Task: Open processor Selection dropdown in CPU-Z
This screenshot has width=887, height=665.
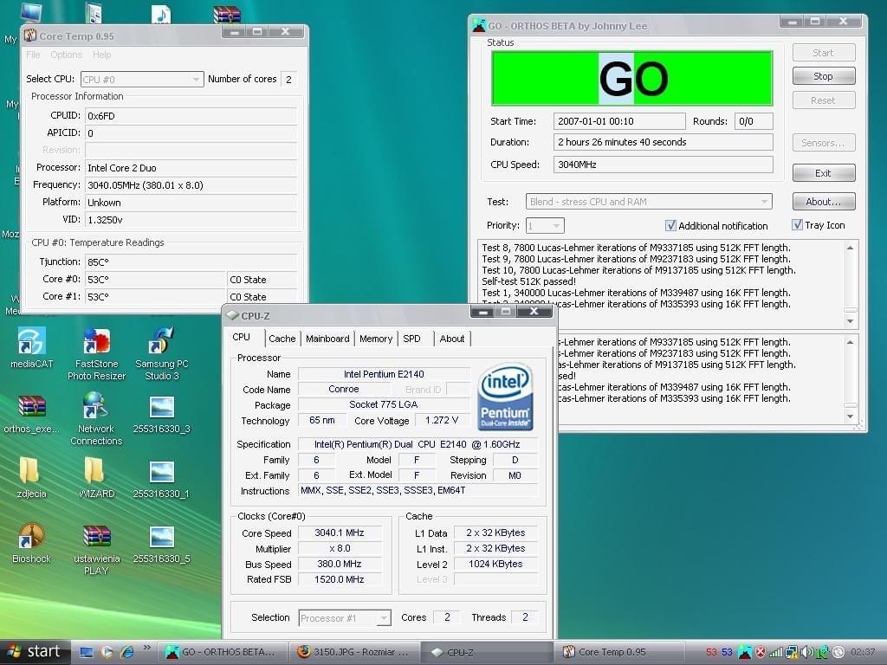Action: pos(345,618)
